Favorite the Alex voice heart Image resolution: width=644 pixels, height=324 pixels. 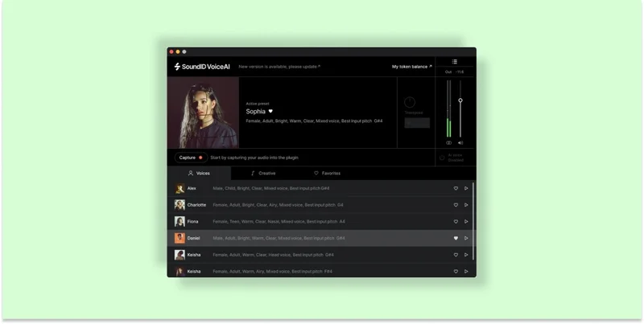coord(456,188)
